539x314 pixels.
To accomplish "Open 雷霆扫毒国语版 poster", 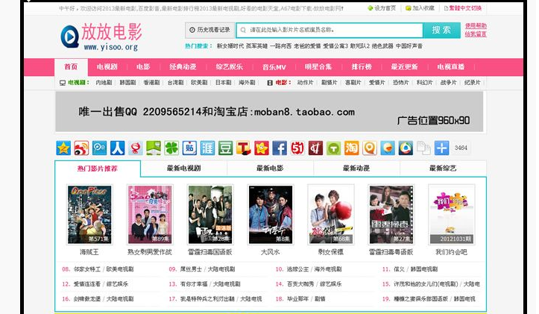I will coord(210,215).
